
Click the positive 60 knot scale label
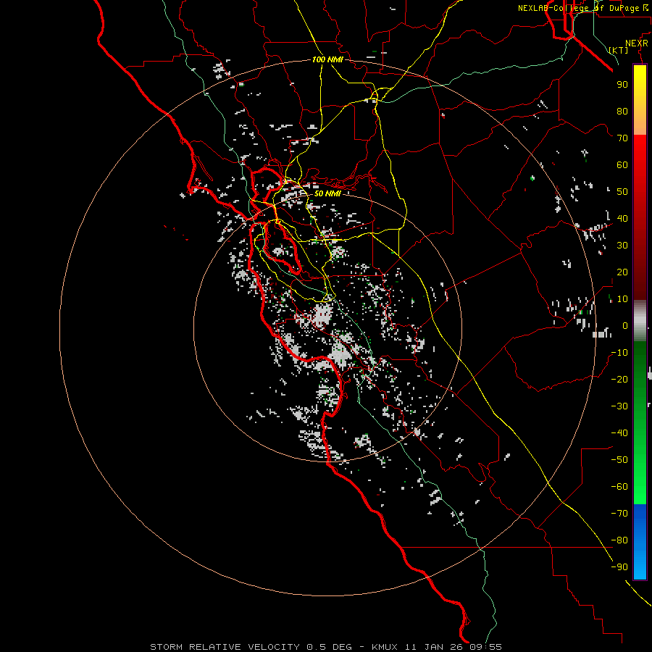(x=622, y=165)
